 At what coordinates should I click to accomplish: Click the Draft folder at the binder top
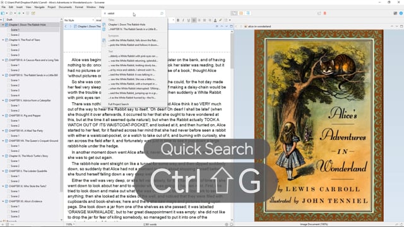coord(9,20)
